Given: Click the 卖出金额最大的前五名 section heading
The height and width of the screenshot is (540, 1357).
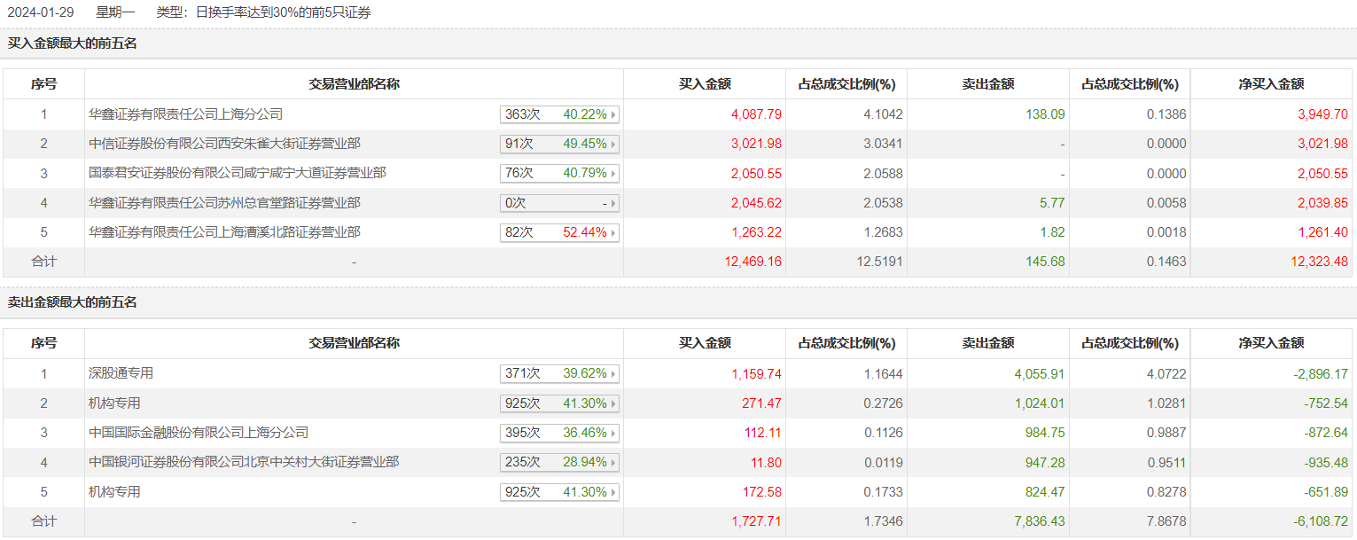Looking at the screenshot, I should [x=73, y=302].
